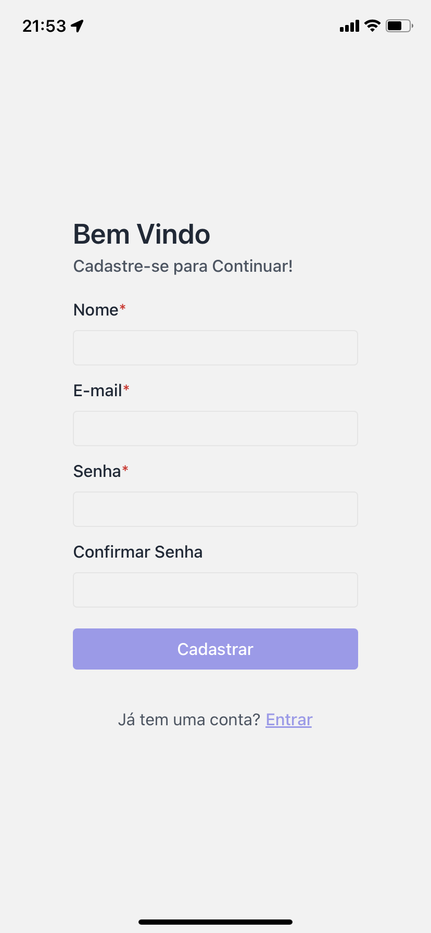Tap the Wi-Fi status icon

tap(372, 26)
